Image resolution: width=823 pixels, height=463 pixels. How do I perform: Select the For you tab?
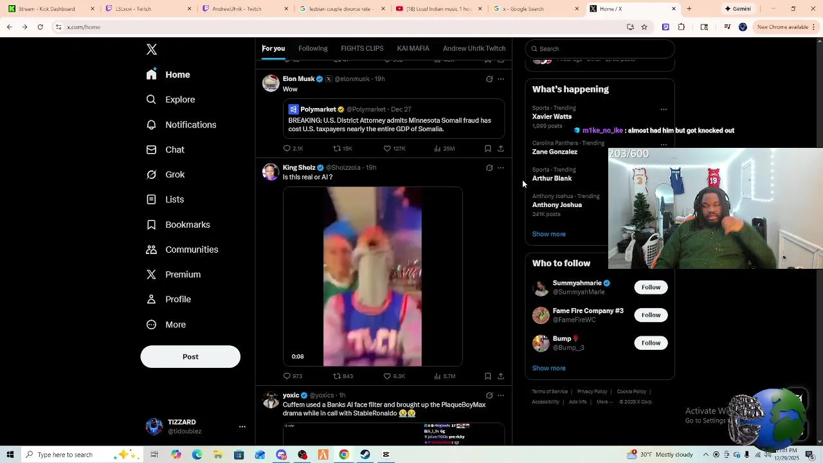(x=273, y=48)
